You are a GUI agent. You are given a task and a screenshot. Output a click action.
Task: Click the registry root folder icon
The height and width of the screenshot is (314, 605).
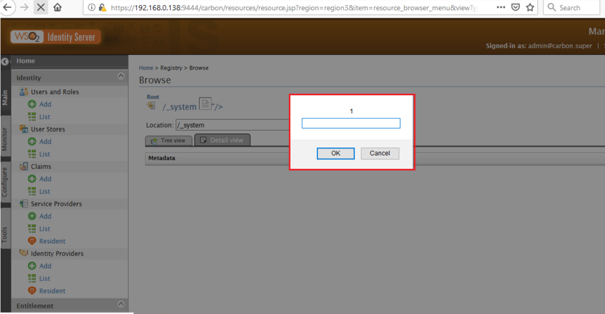click(151, 105)
